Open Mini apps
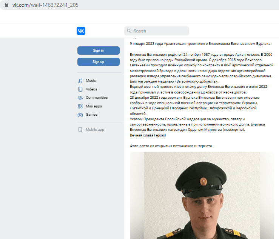279x239 pixels. [94, 106]
